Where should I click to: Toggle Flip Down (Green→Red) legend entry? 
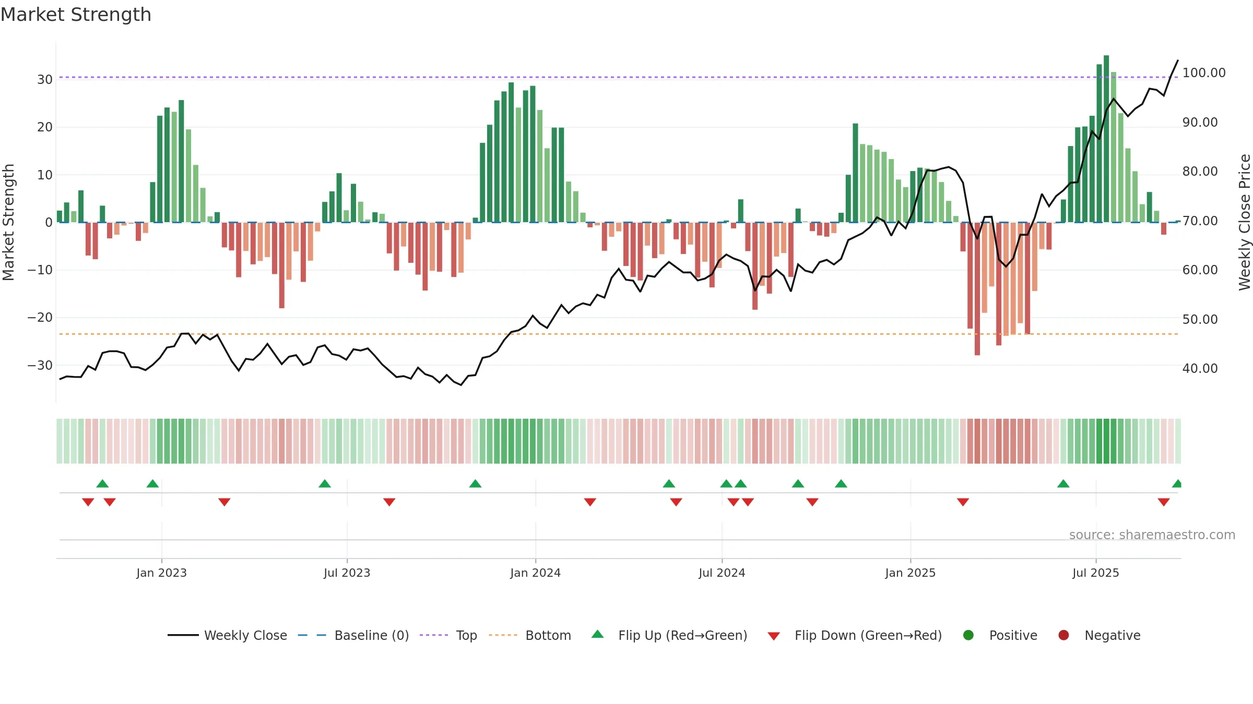coord(855,635)
